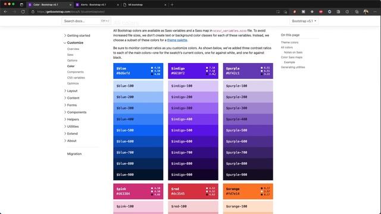This screenshot has height=214, width=381.
Task: Select the $indigo-700 swatch
Action: point(193,153)
